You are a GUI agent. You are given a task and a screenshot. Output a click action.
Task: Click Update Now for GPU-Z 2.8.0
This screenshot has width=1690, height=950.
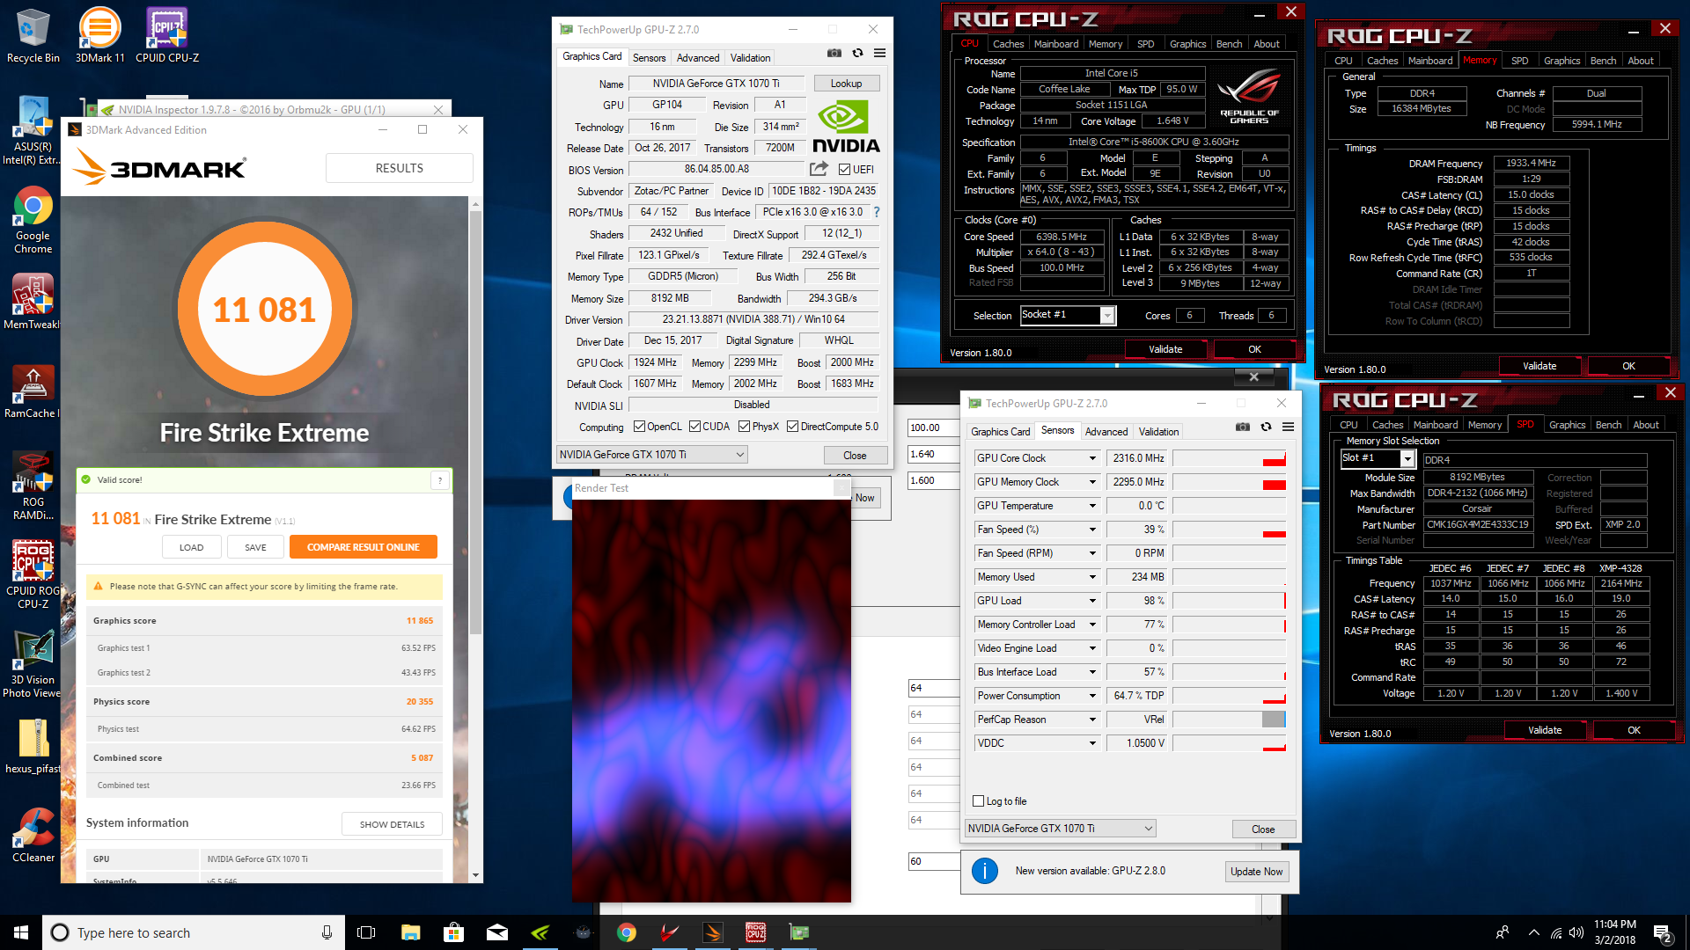(x=1256, y=872)
